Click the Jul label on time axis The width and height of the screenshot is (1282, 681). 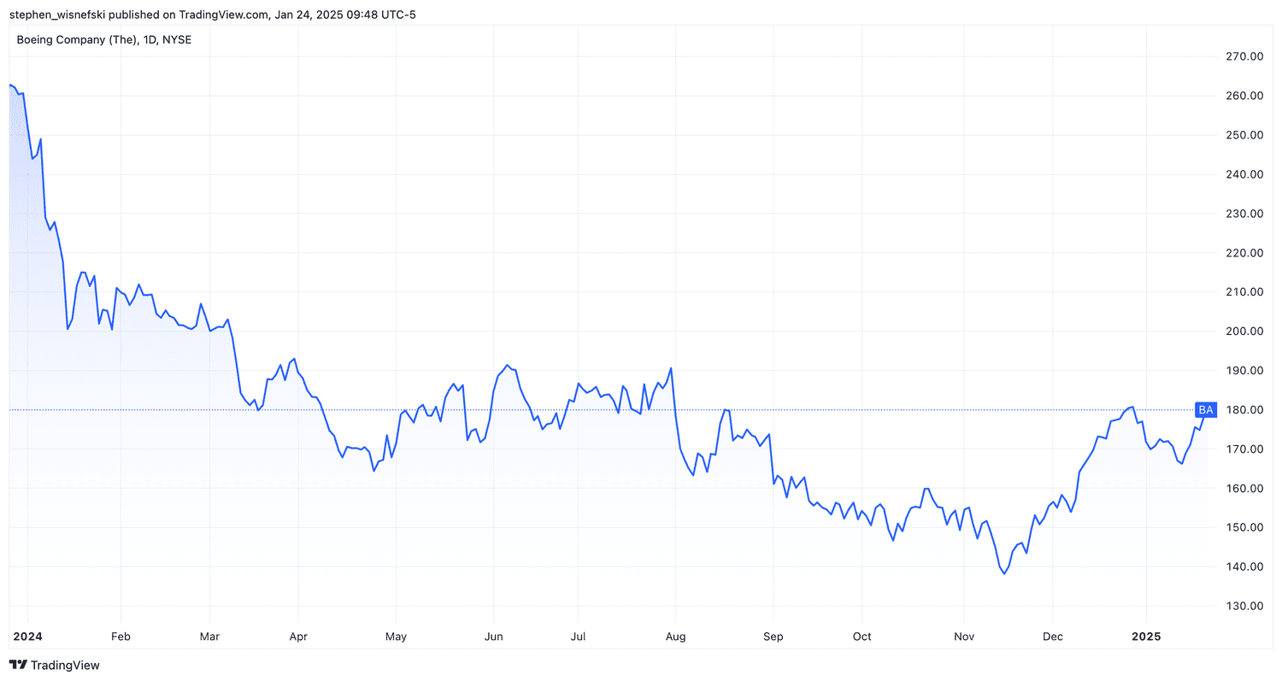tap(577, 637)
